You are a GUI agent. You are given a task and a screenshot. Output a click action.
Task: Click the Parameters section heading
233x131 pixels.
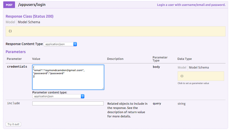click(x=16, y=52)
